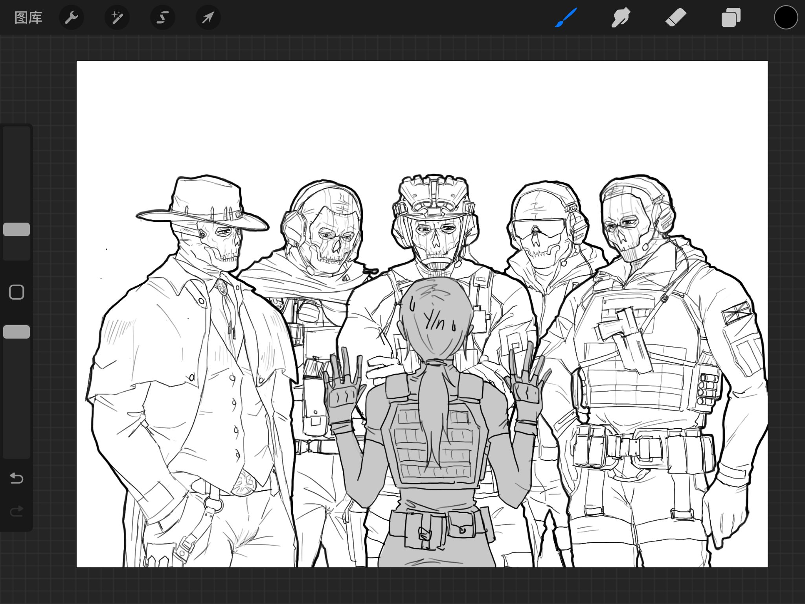The height and width of the screenshot is (604, 805).
Task: Select the Smudge tool
Action: pyautogui.click(x=621, y=18)
